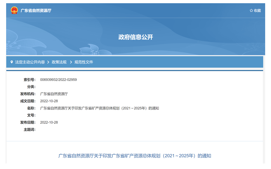Click the bookmark star in top-right corner
This screenshot has height=169, width=271.
[251, 10]
